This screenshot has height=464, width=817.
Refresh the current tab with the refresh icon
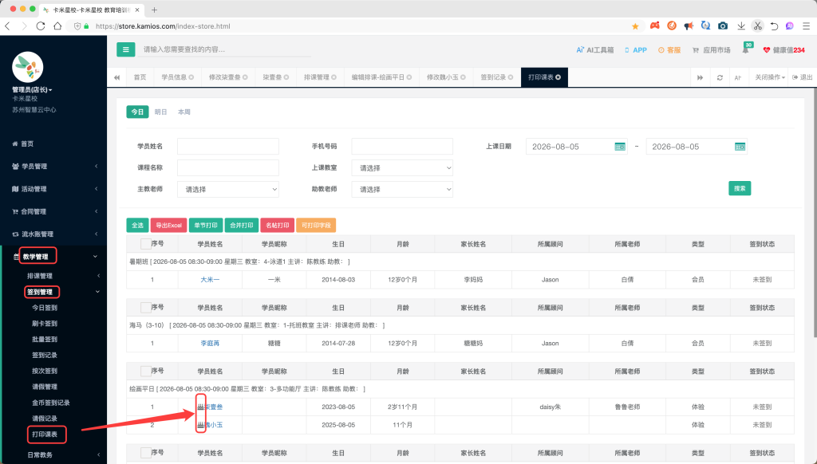720,77
